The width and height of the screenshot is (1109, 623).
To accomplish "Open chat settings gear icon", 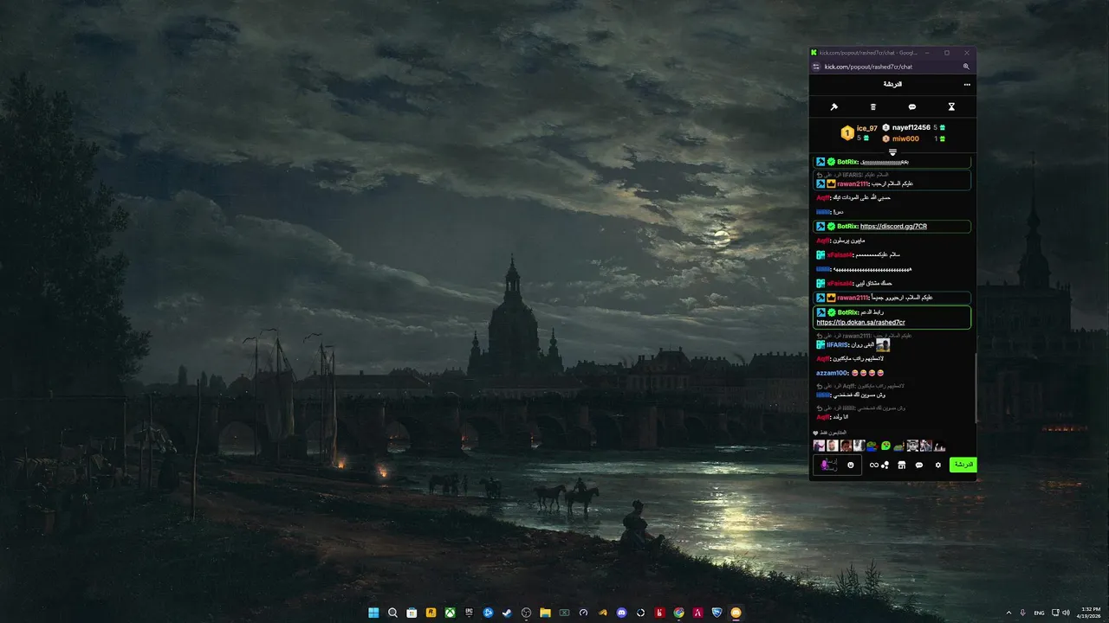I will click(x=937, y=466).
